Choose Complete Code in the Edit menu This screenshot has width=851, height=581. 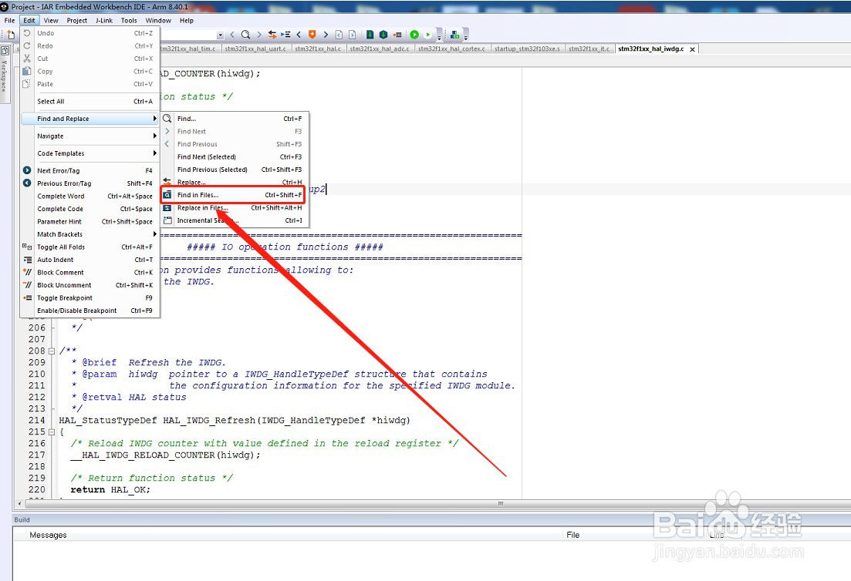[89, 209]
